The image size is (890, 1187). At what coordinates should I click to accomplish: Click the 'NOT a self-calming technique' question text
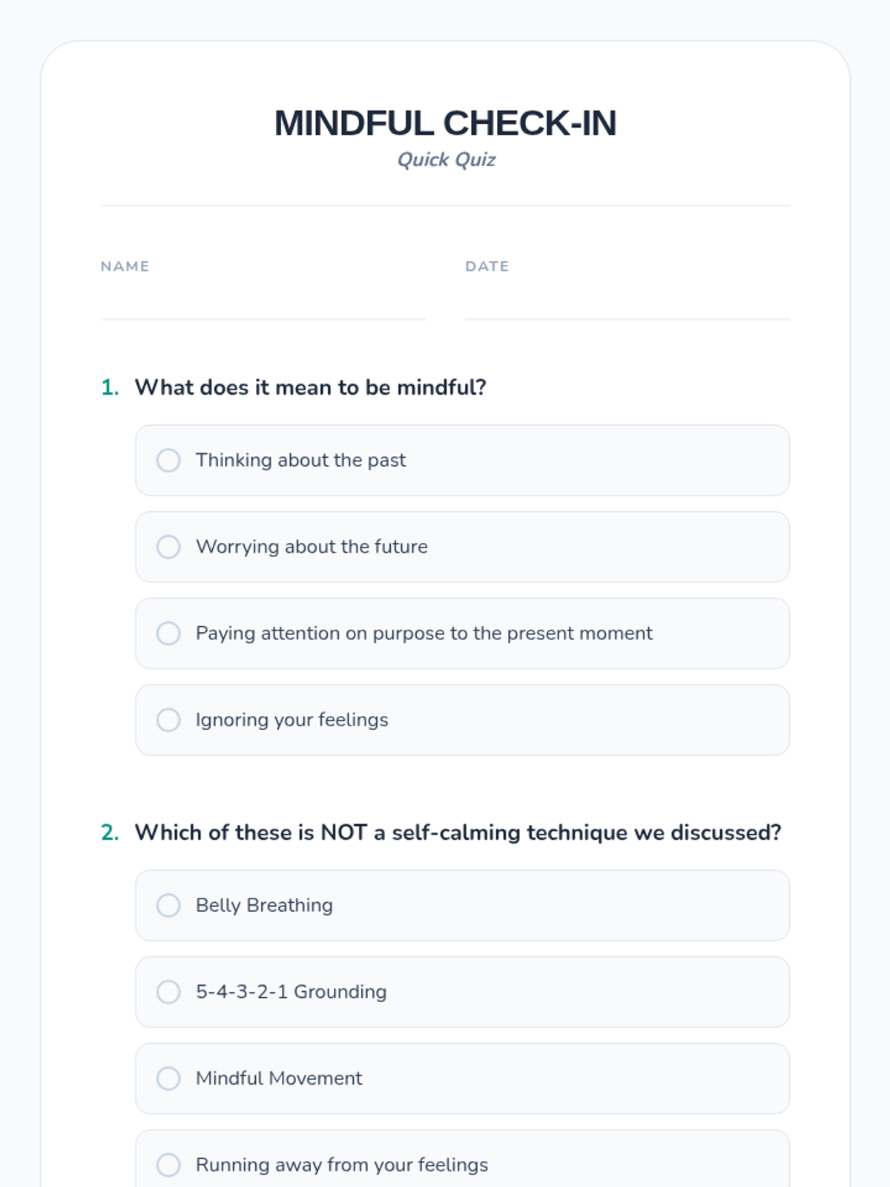tap(458, 832)
